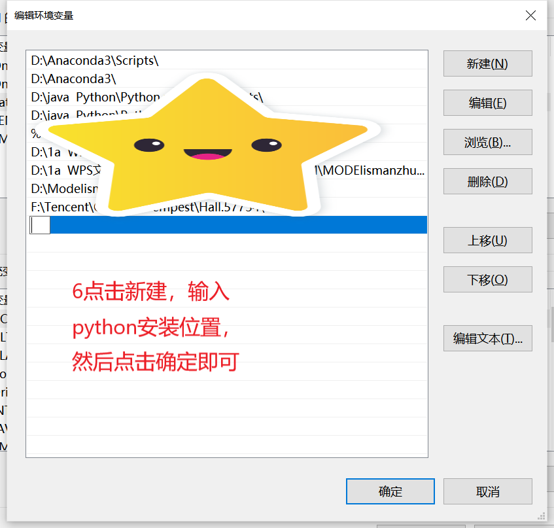Remove the entry with the 删除(D) button
The image size is (554, 528).
(487, 181)
